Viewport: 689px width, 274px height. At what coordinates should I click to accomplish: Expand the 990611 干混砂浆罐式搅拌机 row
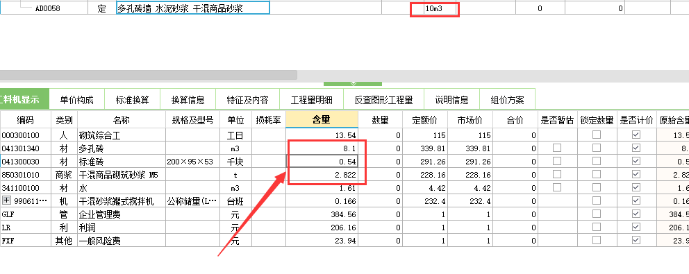[x=6, y=200]
